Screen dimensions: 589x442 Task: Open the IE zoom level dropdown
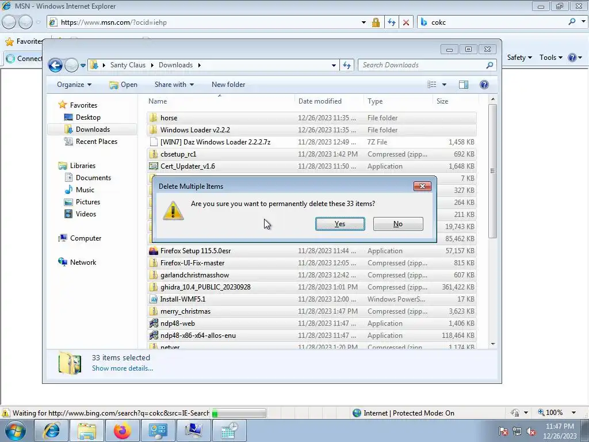click(573, 413)
